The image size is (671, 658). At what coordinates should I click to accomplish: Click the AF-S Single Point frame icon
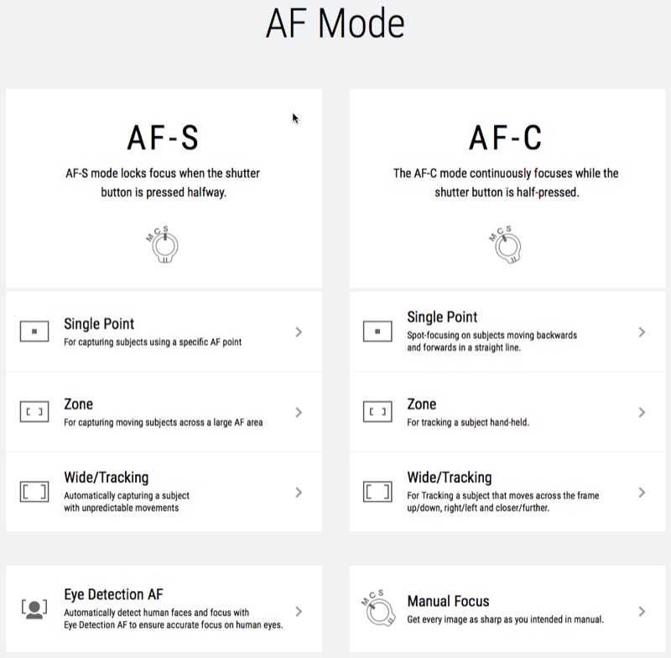point(34,332)
